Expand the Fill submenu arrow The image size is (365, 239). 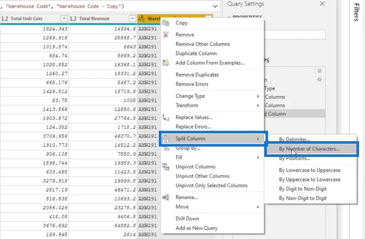point(258,158)
